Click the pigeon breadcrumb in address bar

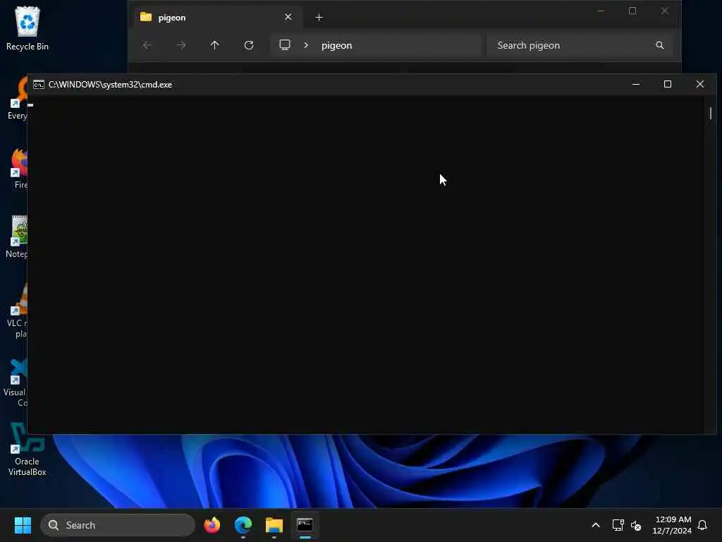coord(336,46)
